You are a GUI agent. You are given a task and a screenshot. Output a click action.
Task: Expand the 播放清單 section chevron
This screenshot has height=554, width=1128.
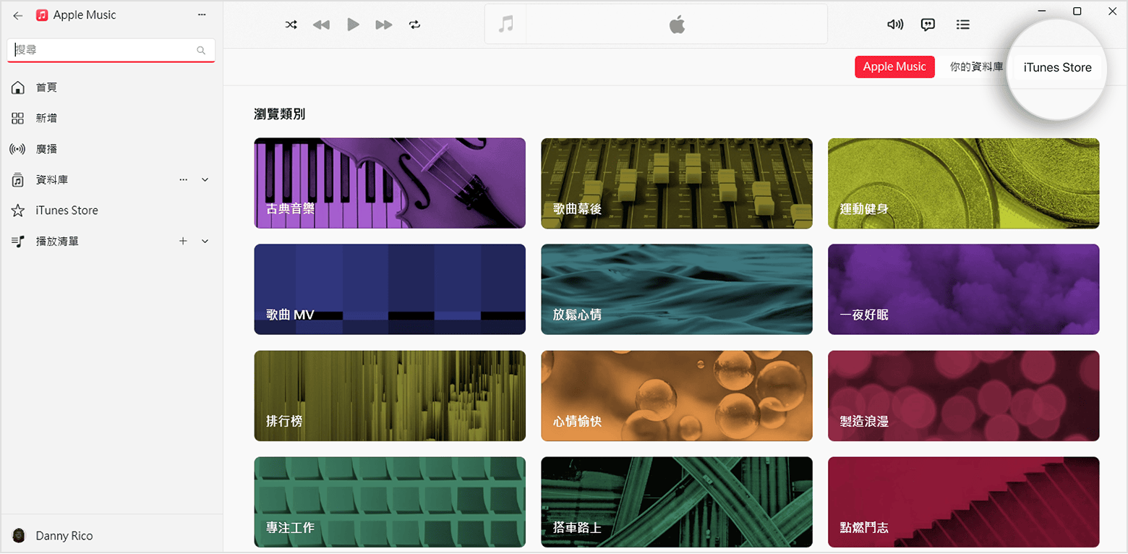point(205,241)
